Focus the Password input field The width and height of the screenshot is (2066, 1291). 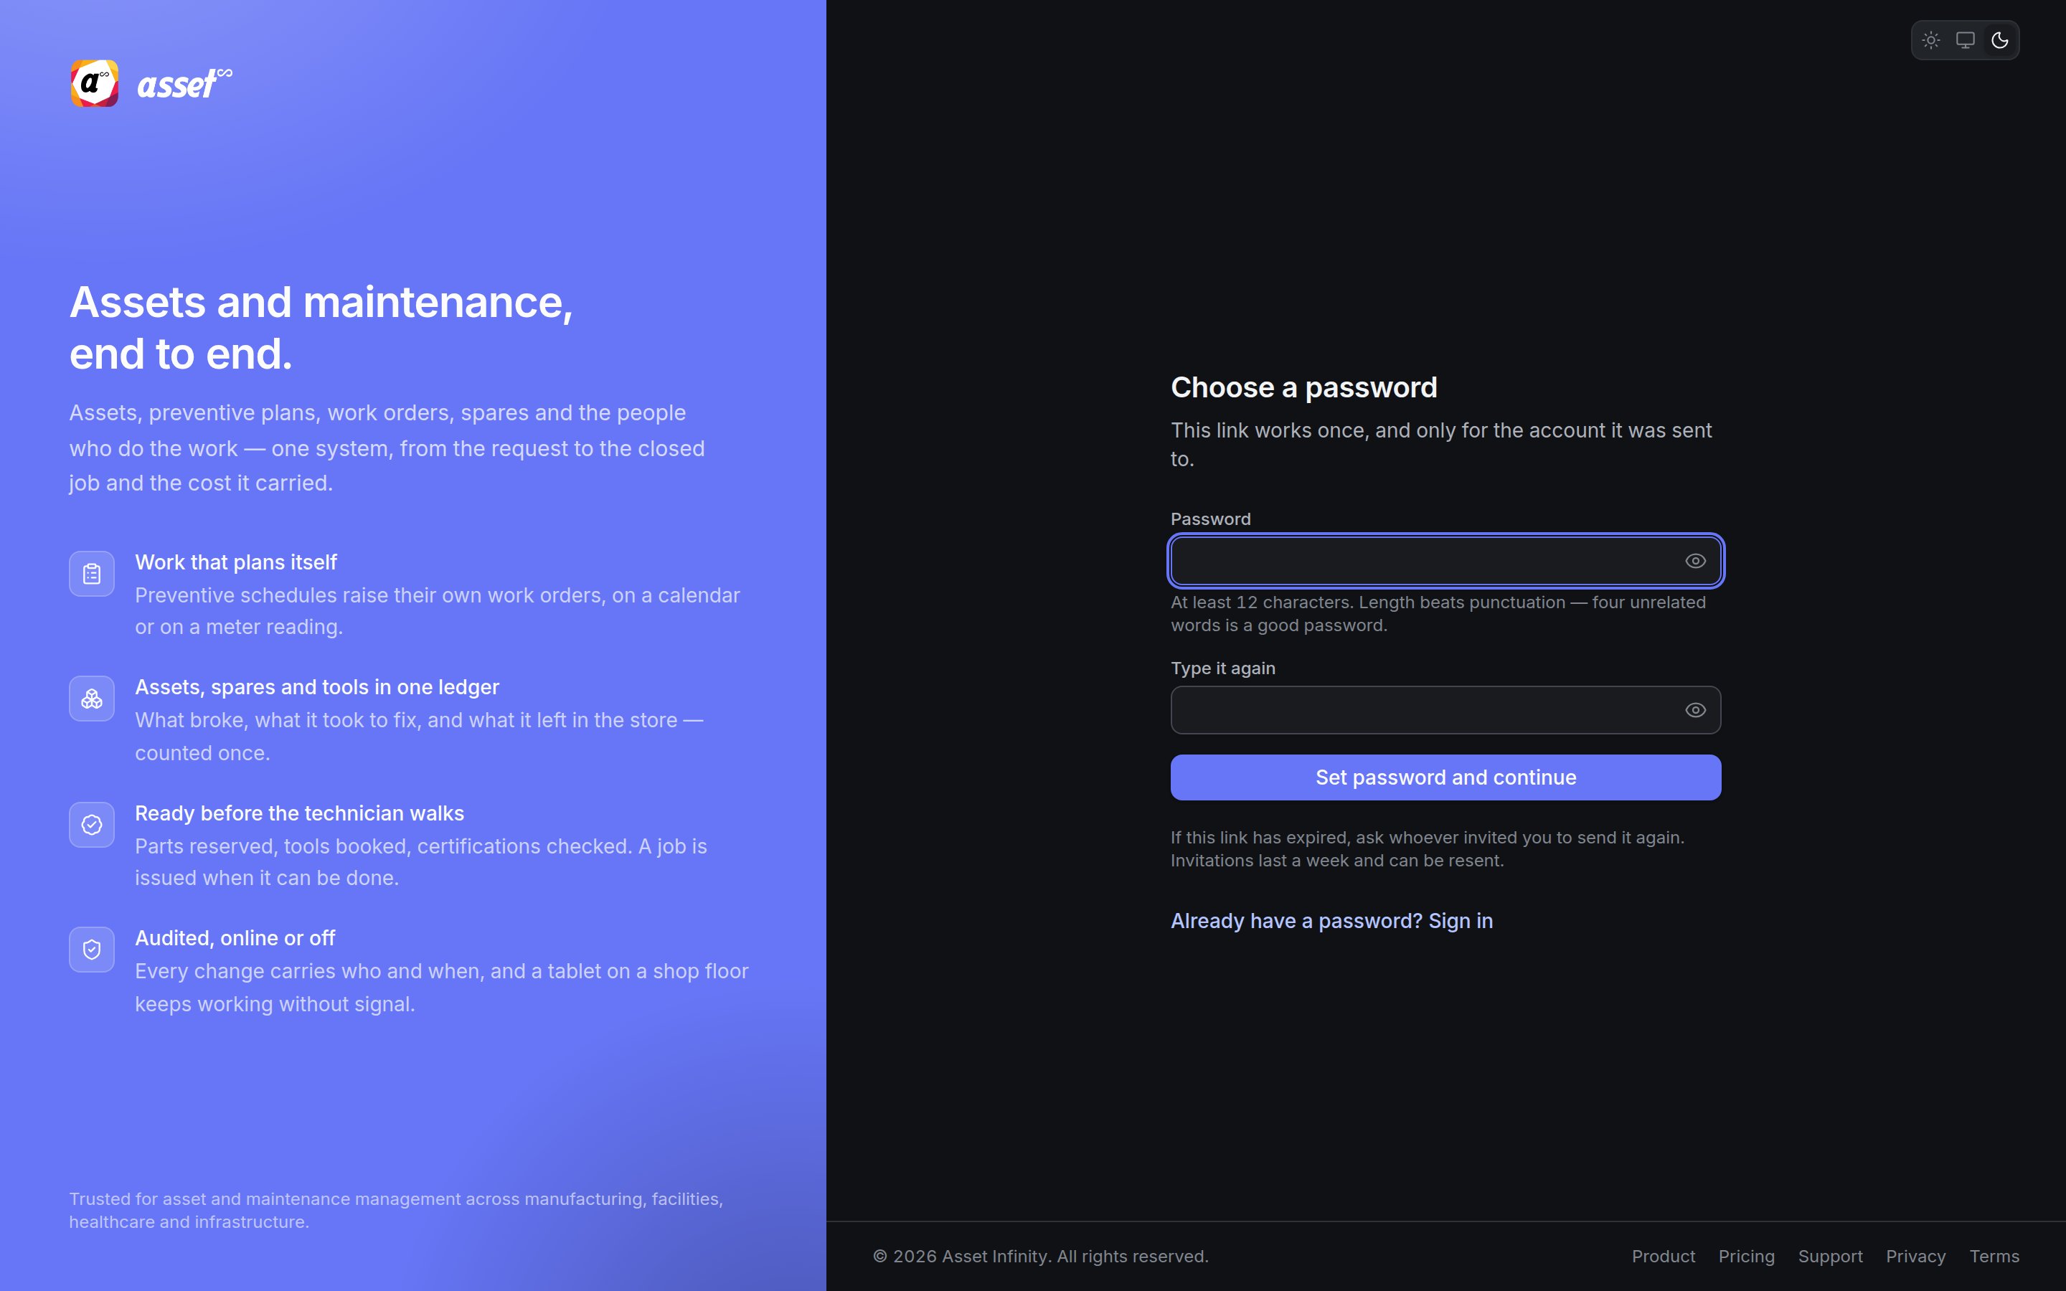click(x=1445, y=561)
